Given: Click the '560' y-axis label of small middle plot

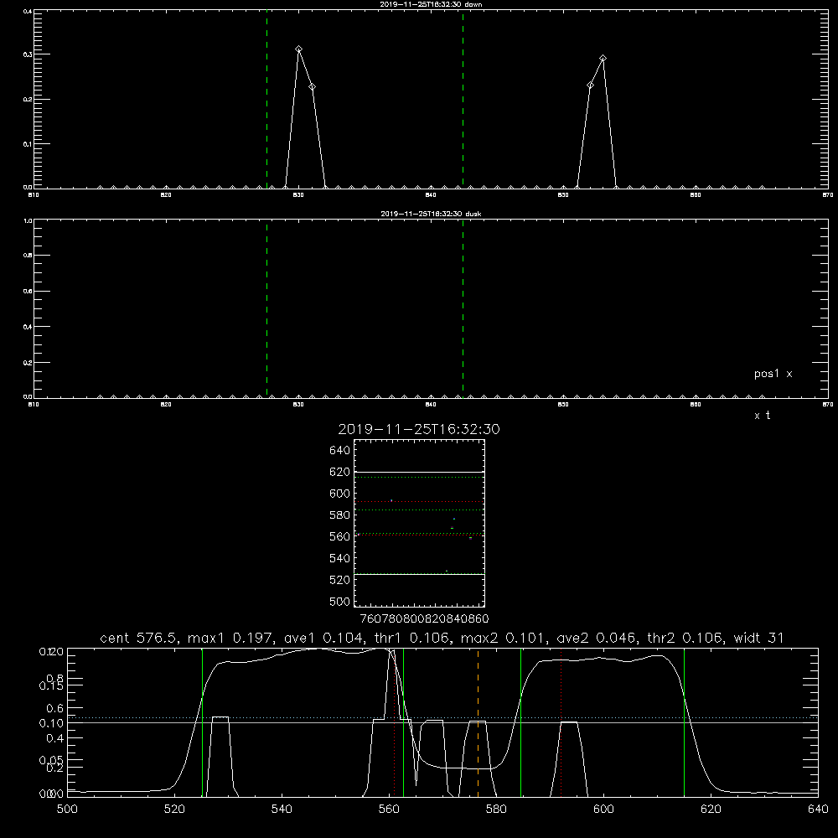Looking at the screenshot, I should pos(340,536).
